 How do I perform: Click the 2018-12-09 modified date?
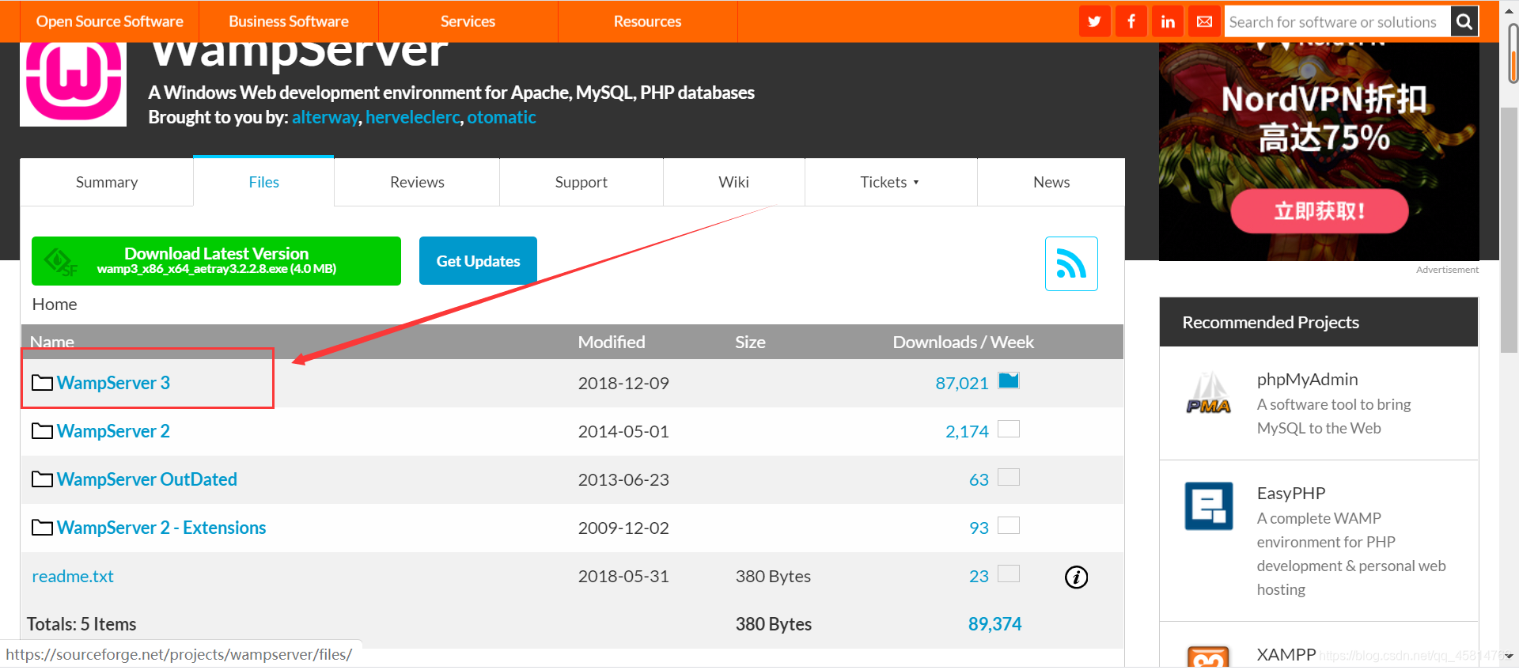(x=623, y=383)
